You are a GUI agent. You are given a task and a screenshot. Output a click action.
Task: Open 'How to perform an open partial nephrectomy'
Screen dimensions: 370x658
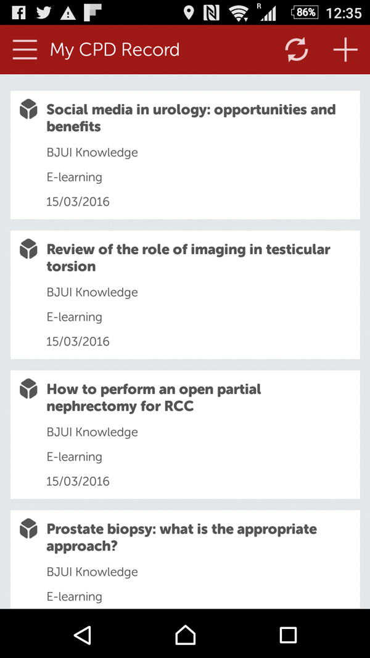click(x=154, y=398)
